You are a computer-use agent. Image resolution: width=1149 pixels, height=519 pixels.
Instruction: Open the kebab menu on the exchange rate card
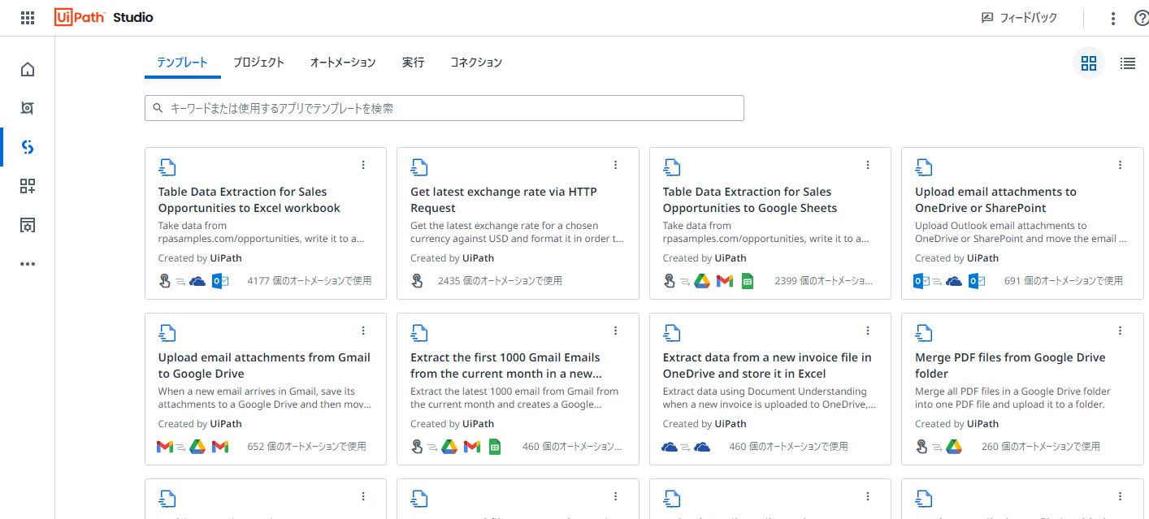615,165
